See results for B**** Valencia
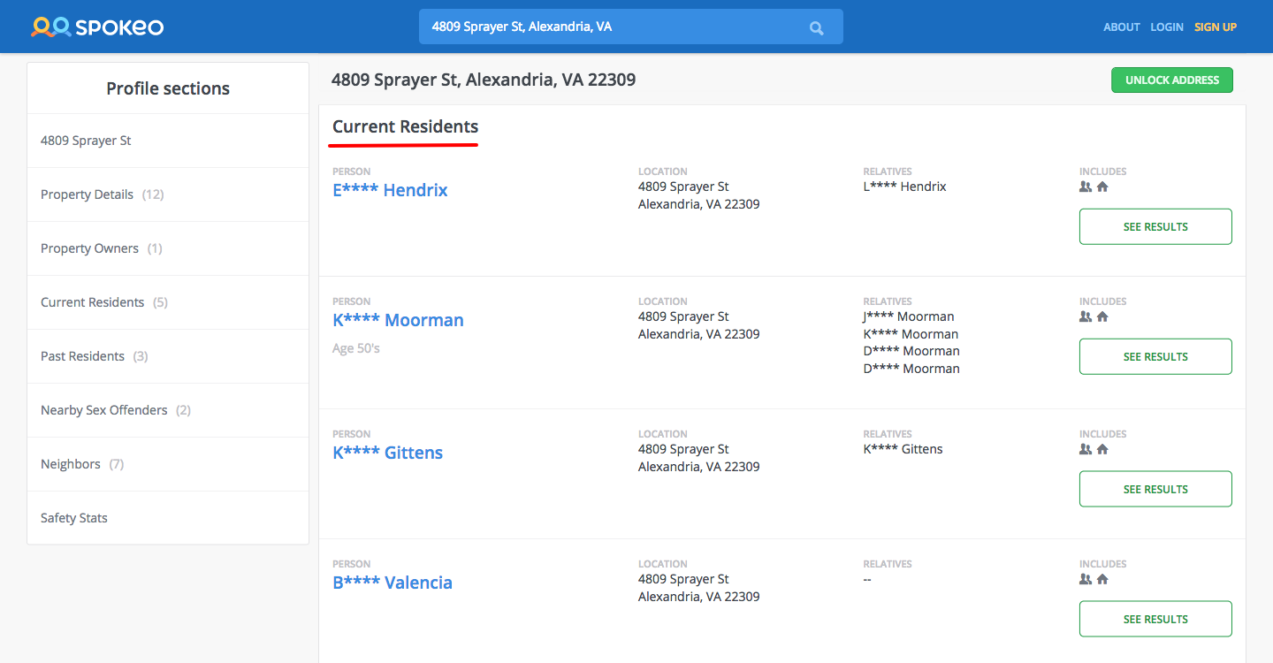 coord(1155,619)
